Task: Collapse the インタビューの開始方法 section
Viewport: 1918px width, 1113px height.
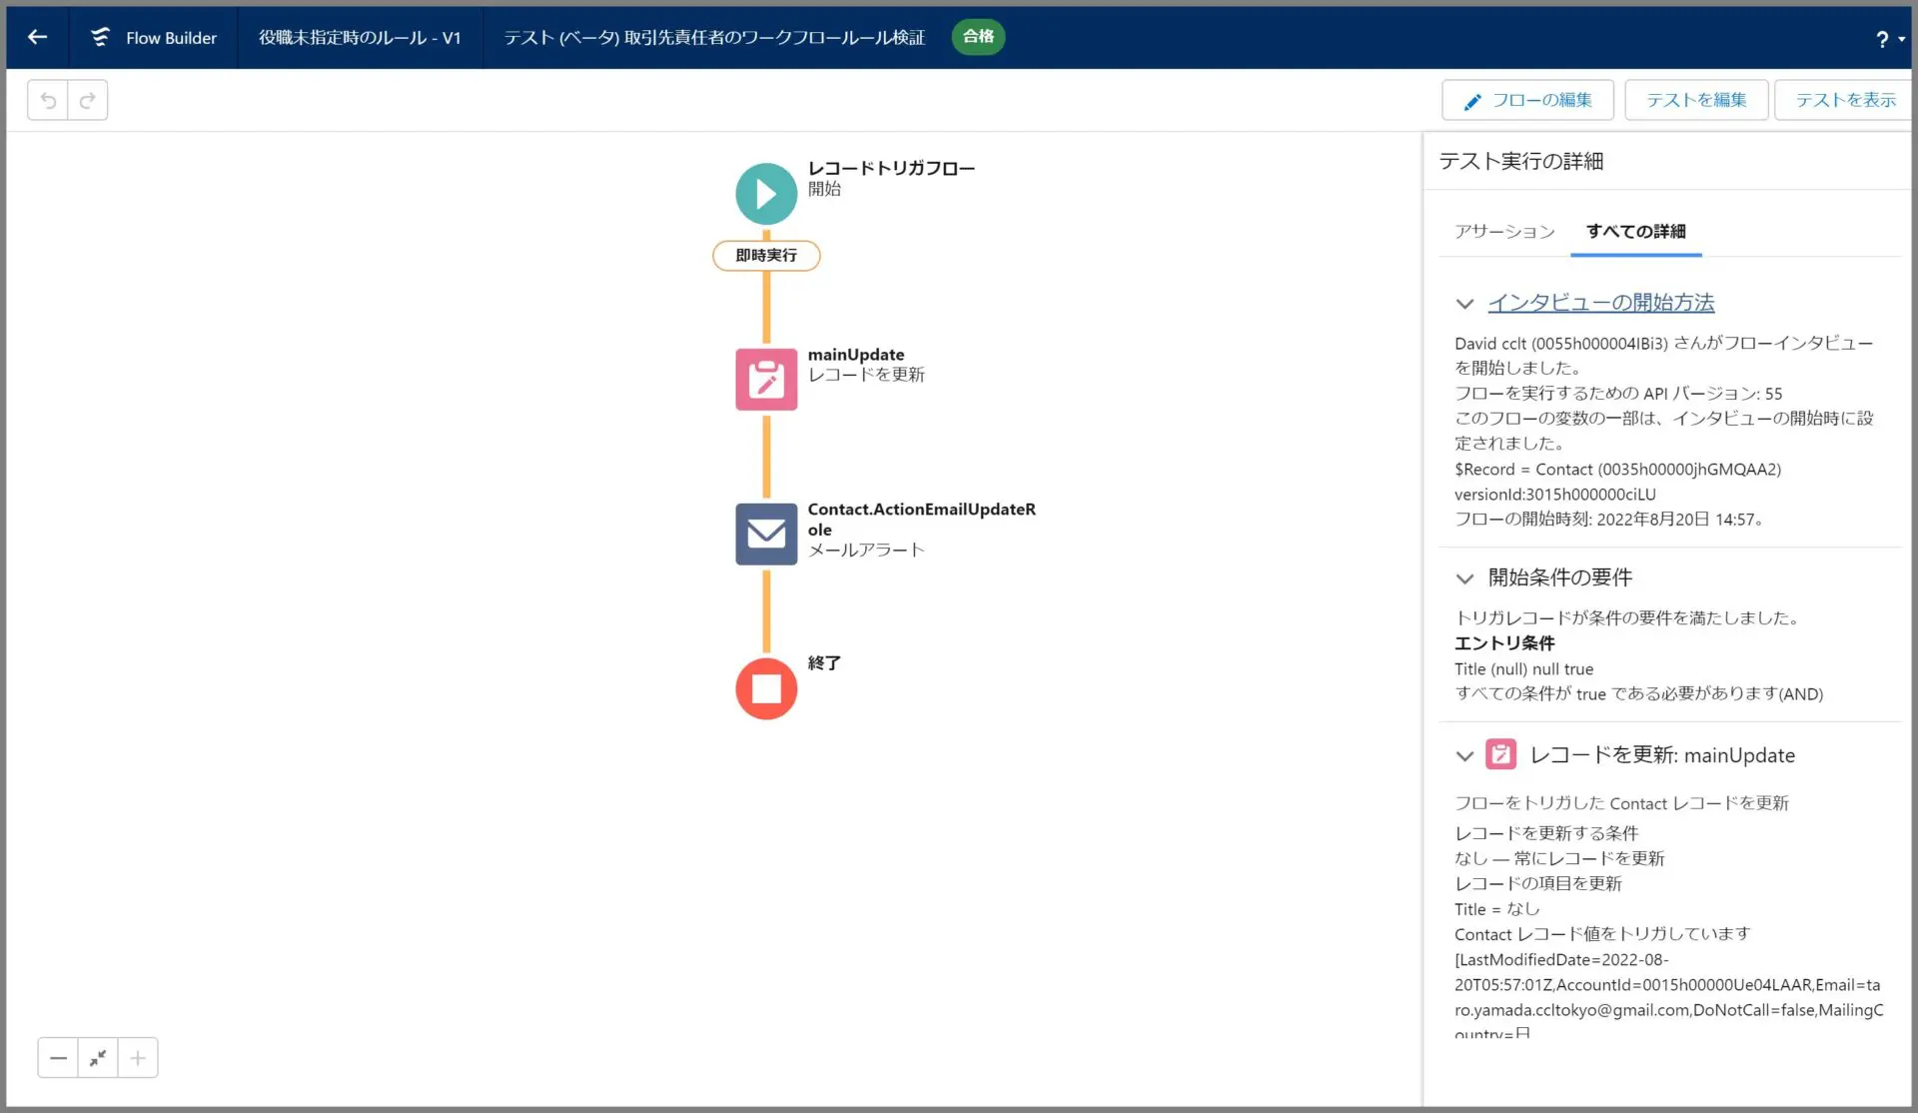Action: pyautogui.click(x=1464, y=304)
